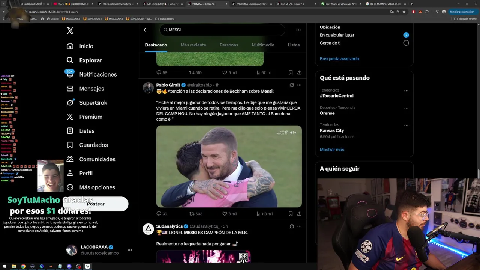The image size is (480, 270).
Task: Reply to the post with 58 comments
Action: click(161, 72)
